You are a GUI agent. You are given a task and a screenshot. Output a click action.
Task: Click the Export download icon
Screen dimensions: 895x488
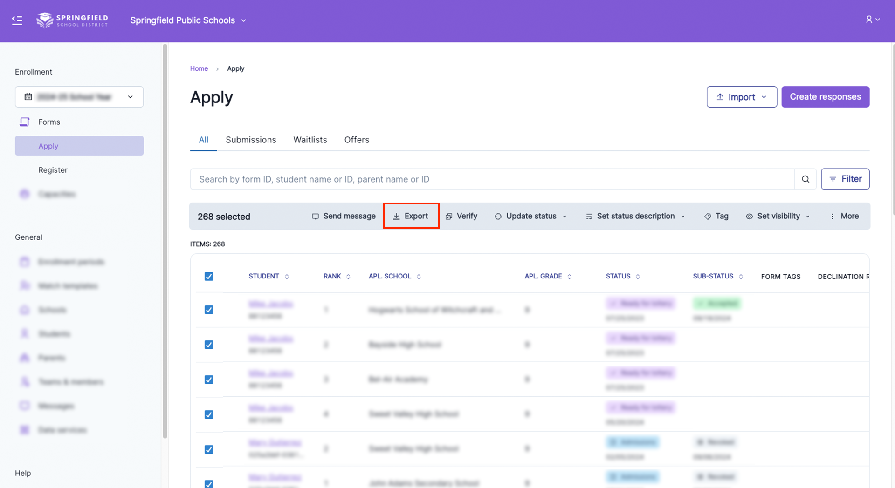click(x=396, y=217)
